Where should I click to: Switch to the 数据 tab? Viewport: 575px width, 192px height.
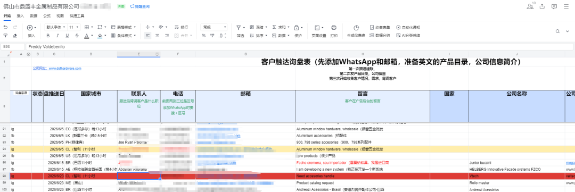click(x=34, y=16)
